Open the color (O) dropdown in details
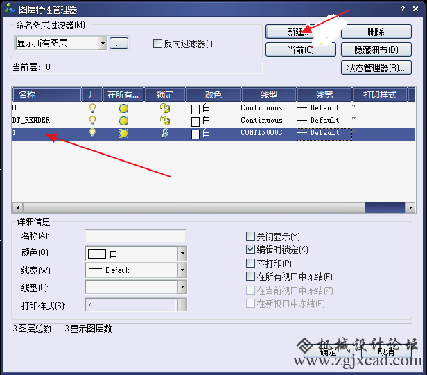Viewport: 427px width, 375px height. click(182, 253)
